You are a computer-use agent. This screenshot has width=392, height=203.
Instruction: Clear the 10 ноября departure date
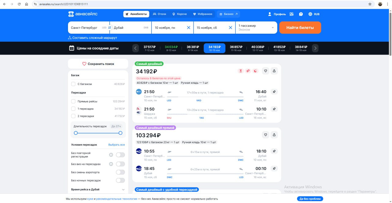(x=189, y=28)
